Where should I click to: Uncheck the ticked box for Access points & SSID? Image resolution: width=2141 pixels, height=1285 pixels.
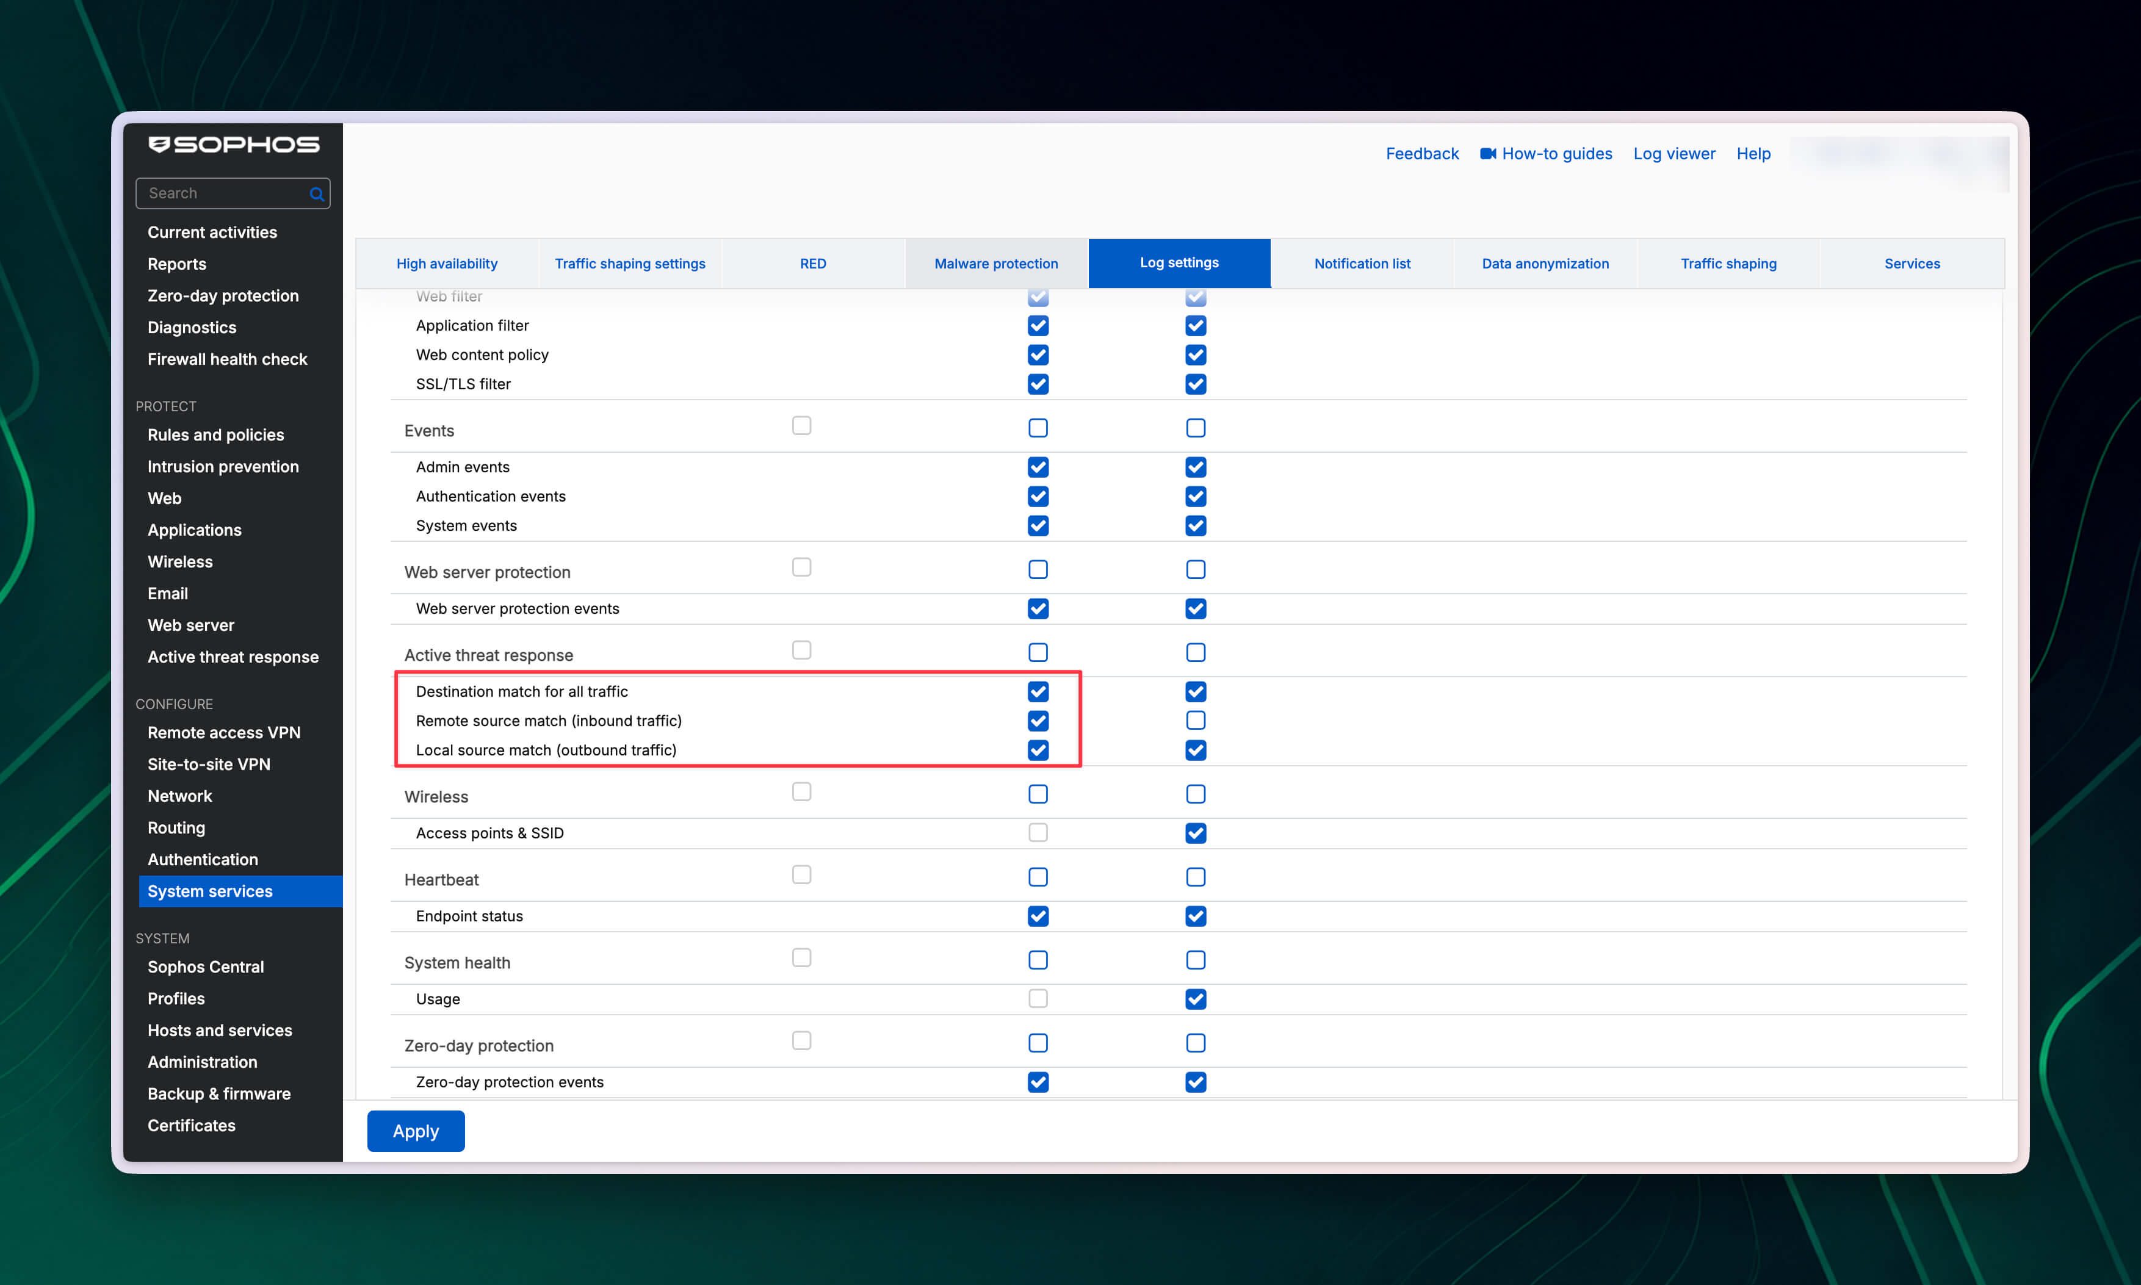coord(1196,833)
